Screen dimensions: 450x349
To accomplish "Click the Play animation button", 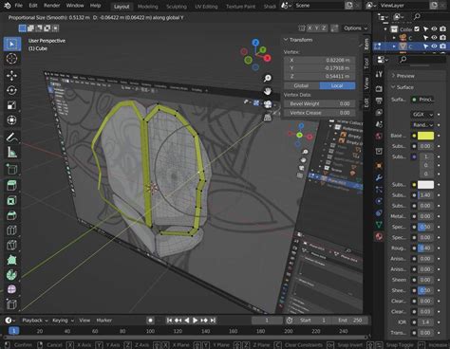I will (x=196, y=321).
